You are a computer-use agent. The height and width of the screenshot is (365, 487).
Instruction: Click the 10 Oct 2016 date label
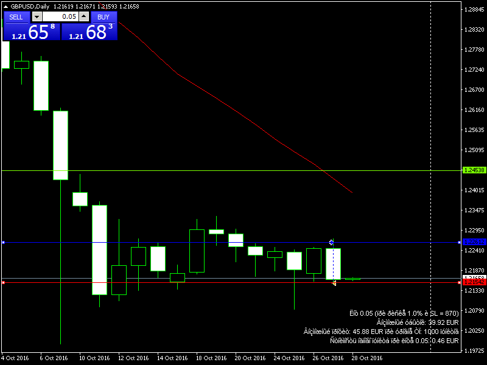click(94, 358)
